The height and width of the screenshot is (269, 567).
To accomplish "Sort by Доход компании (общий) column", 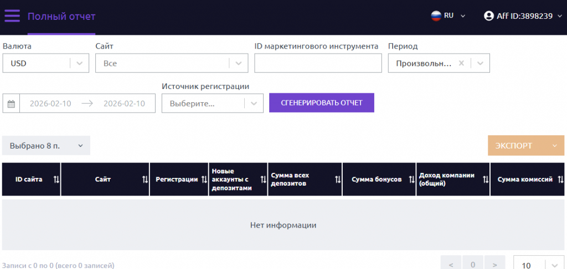I will (x=486, y=180).
